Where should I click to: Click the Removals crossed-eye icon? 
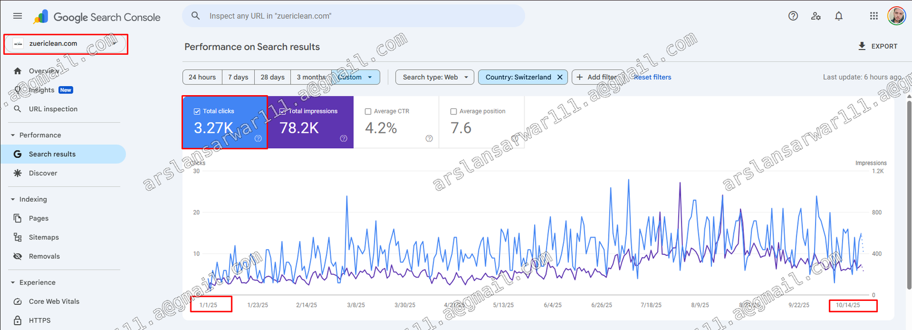click(18, 256)
